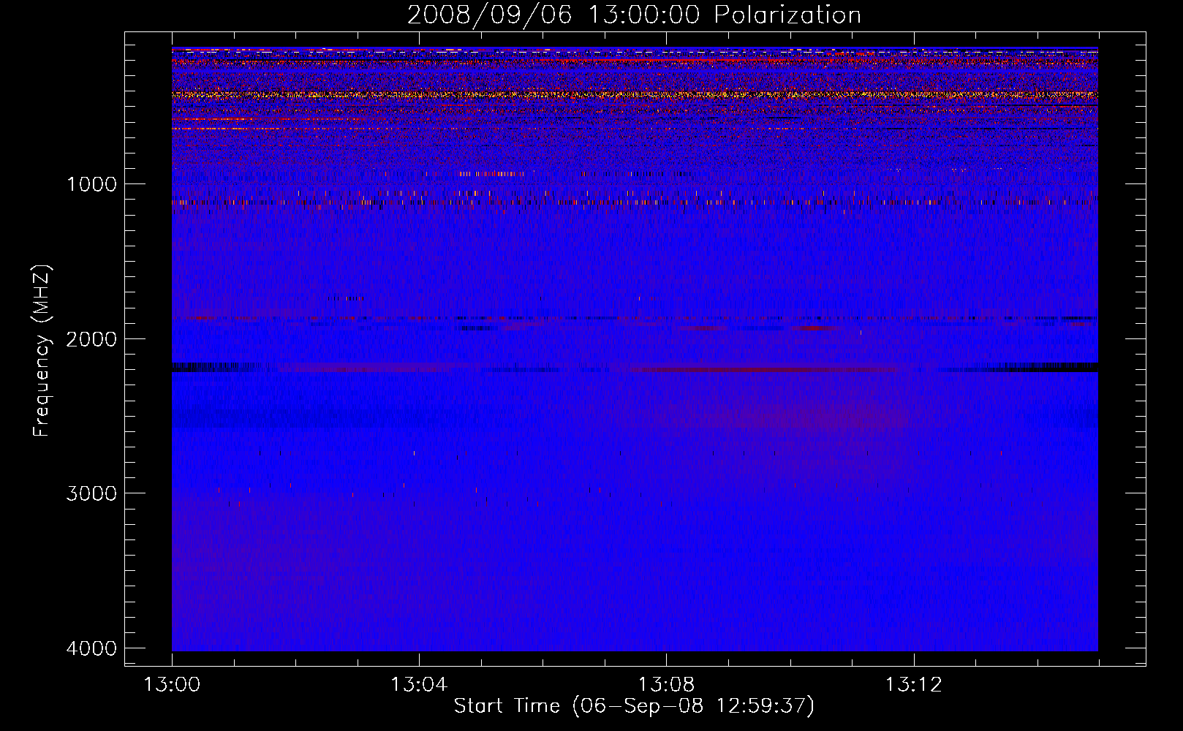The height and width of the screenshot is (731, 1183).
Task: Click the plot title '2008/09/06 13:00:00 Polarization'
Action: (634, 15)
